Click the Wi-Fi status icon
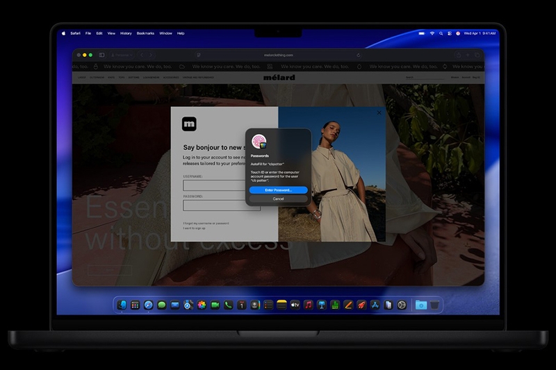This screenshot has height=370, width=556. coord(432,33)
